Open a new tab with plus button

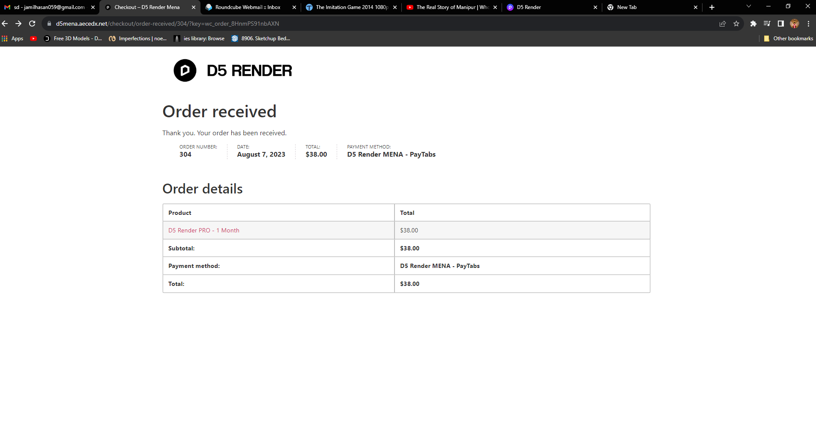click(712, 7)
